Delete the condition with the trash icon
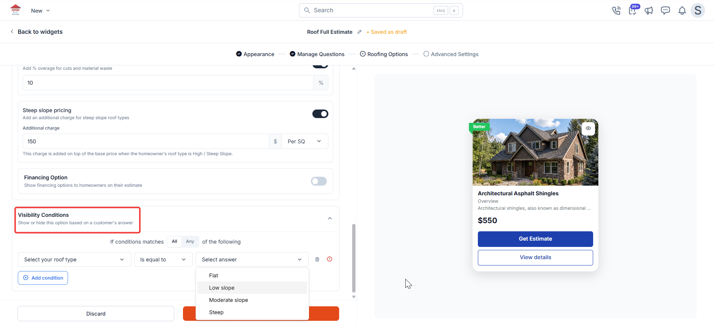Viewport: 714px width, 326px height. tap(317, 260)
